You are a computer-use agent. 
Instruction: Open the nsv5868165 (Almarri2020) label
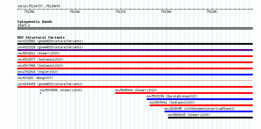click(x=189, y=115)
